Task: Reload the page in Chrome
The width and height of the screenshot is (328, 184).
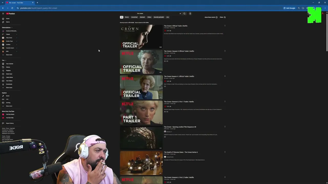Action: (x=12, y=8)
